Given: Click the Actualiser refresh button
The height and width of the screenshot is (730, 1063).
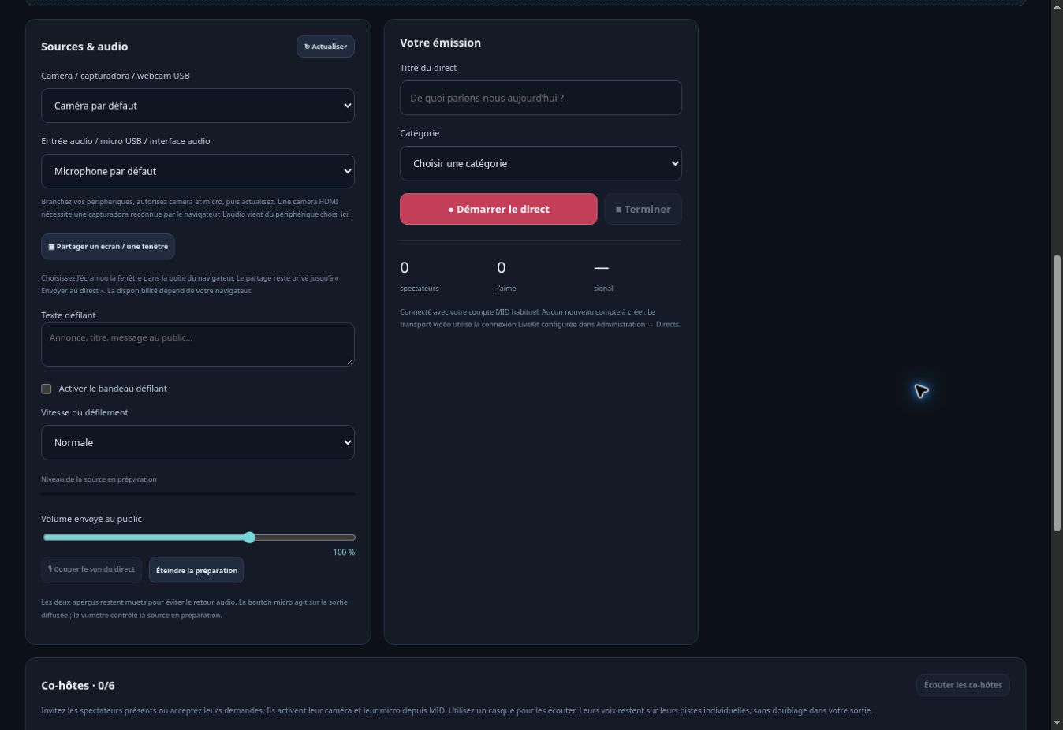Looking at the screenshot, I should (x=326, y=47).
